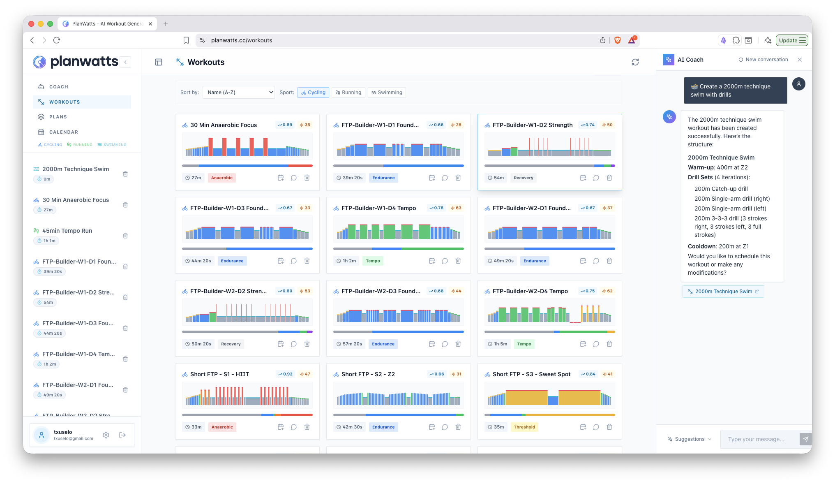Open the 2000m Technique Swim chat link

tap(723, 292)
